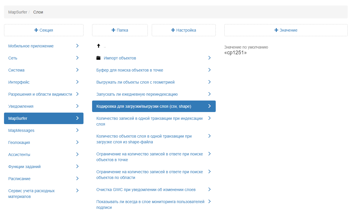Open Ассистенты section
Image resolution: width=352 pixels, height=214 pixels.
44,155
